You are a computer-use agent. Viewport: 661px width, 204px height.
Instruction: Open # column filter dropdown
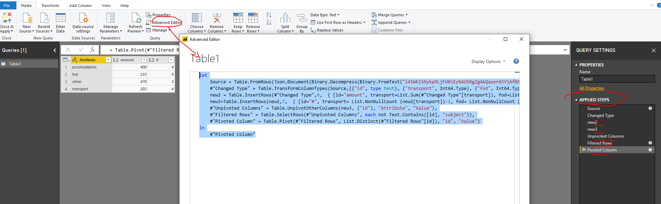click(171, 60)
